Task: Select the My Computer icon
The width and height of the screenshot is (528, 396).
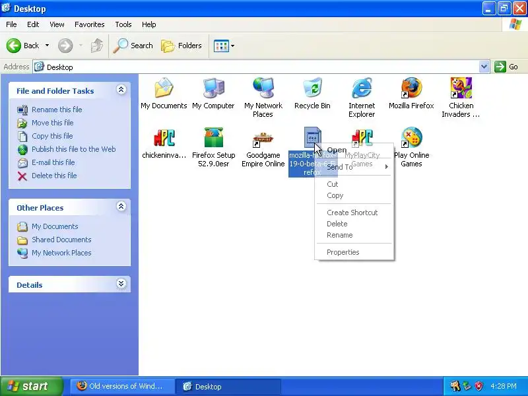Action: tap(213, 88)
